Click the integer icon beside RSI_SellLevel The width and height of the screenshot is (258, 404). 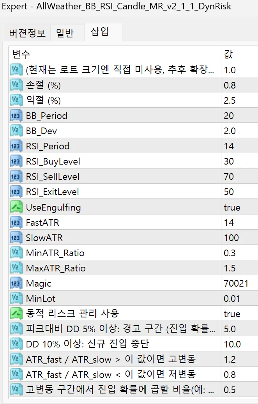click(16, 176)
